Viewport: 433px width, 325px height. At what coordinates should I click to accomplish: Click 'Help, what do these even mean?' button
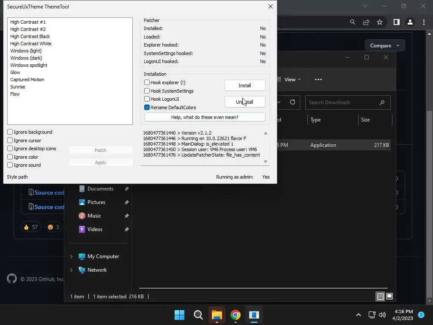[205, 117]
